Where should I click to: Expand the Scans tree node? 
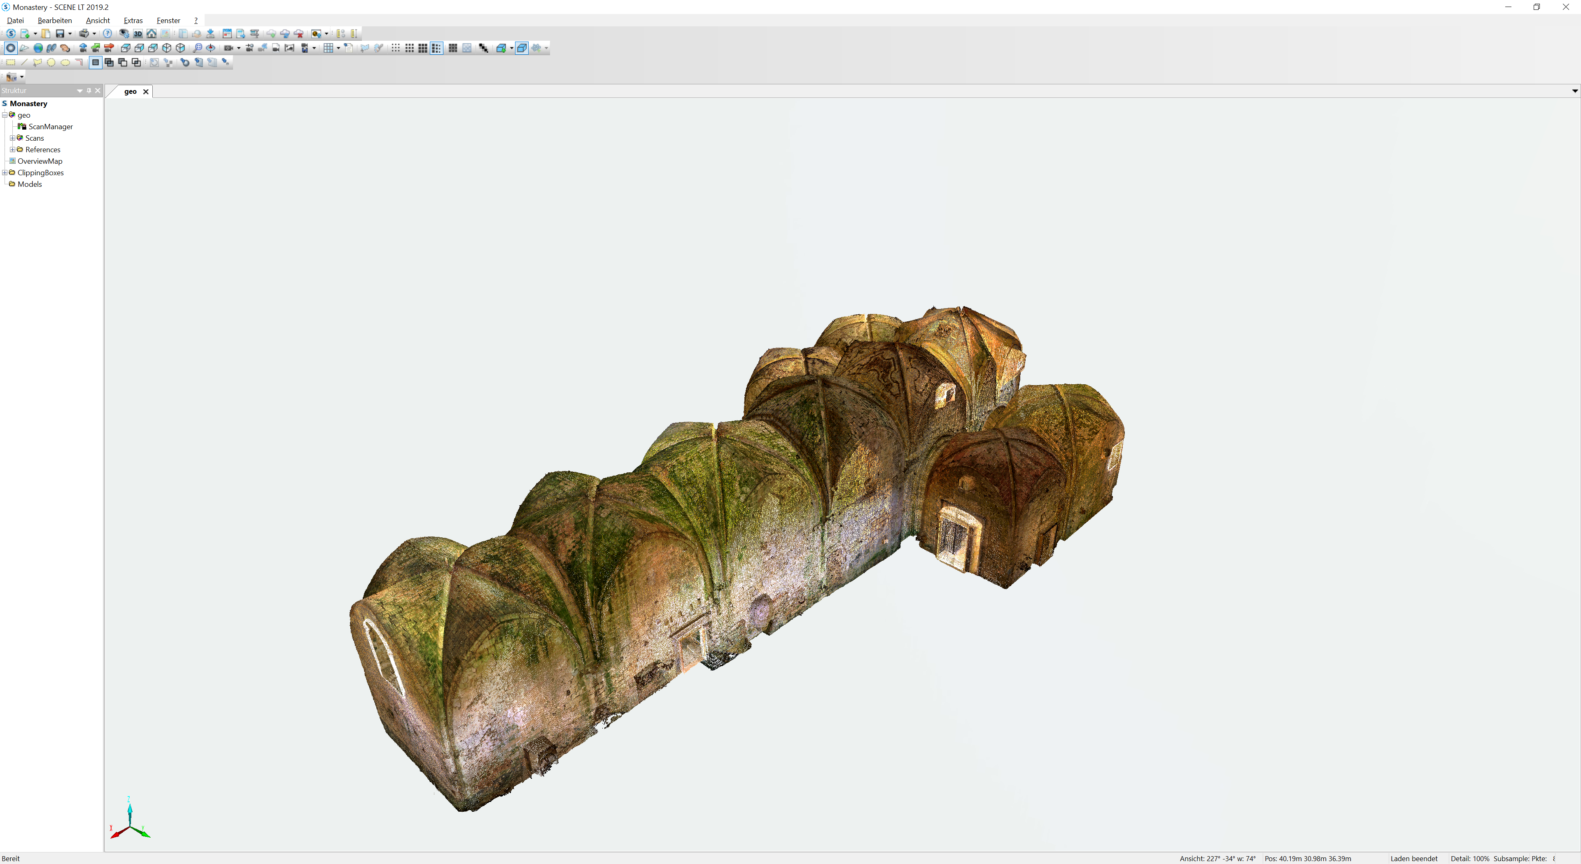[12, 138]
